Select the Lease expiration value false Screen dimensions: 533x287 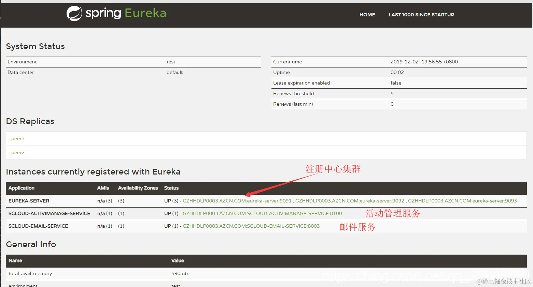(396, 83)
